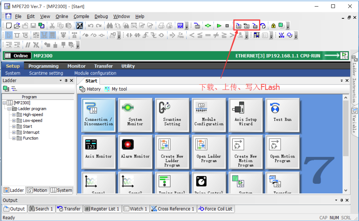Click the green CPU Run play icon
The width and height of the screenshot is (359, 221).
(219, 26)
